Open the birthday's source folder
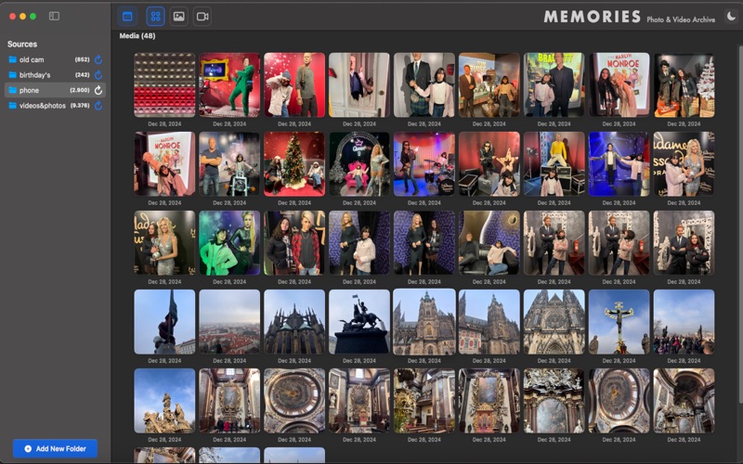The height and width of the screenshot is (464, 743). [55, 75]
